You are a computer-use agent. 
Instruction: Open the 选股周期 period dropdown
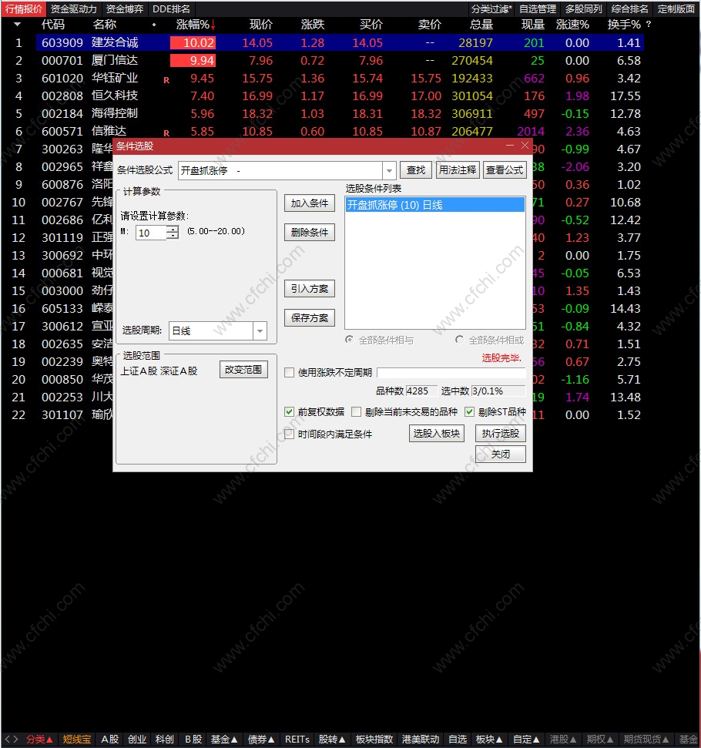click(x=260, y=330)
